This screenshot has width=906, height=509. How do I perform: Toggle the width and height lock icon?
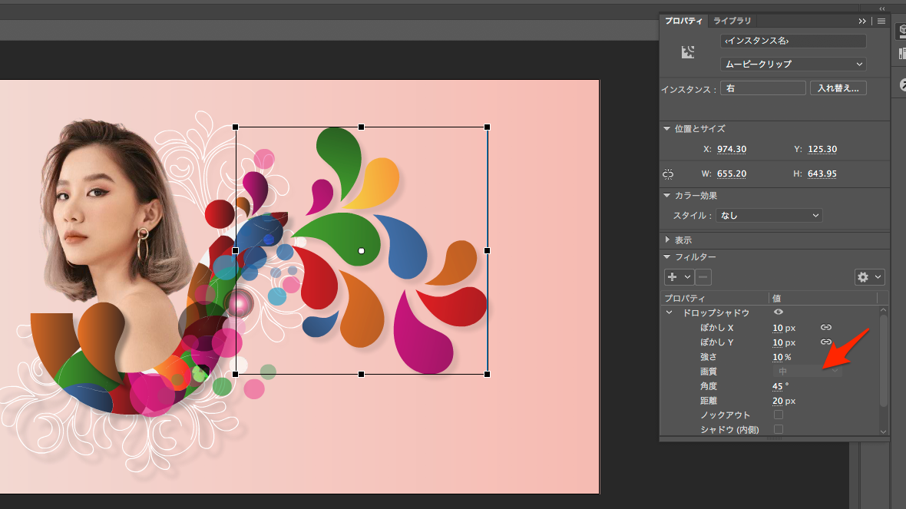click(668, 174)
